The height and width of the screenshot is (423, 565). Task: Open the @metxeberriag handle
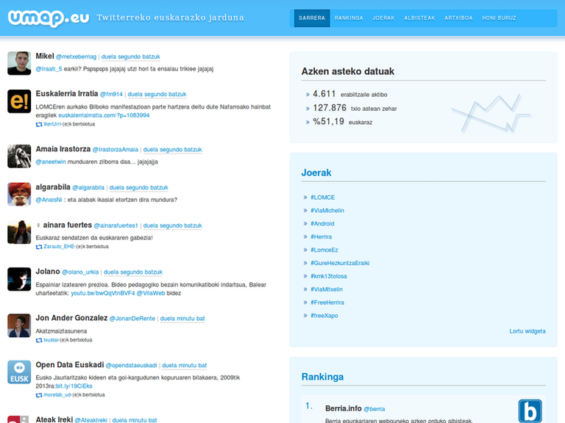point(76,57)
